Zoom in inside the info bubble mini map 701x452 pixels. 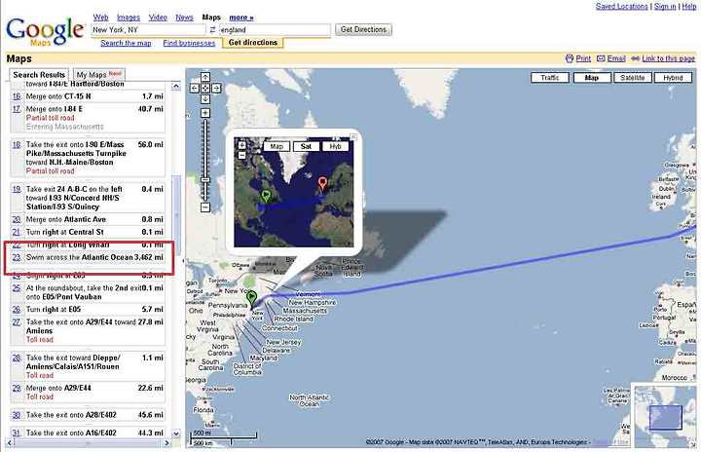(x=241, y=145)
